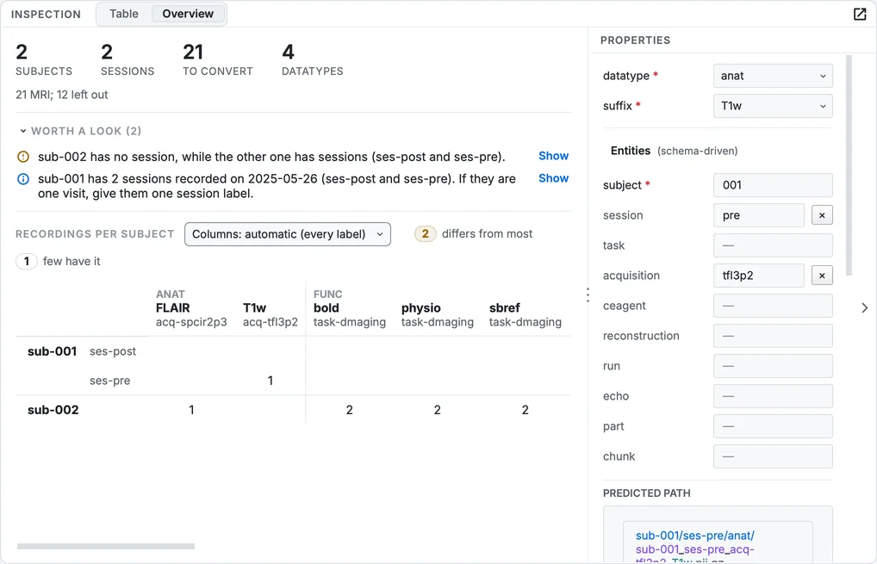Select the bold count cell for sub-002

[350, 410]
